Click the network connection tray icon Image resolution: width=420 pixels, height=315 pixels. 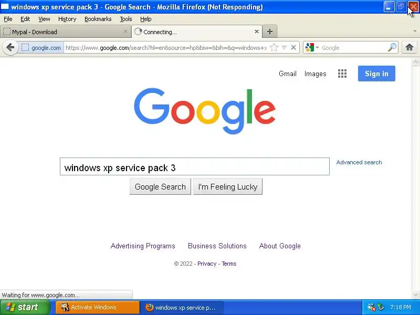[x=372, y=307]
